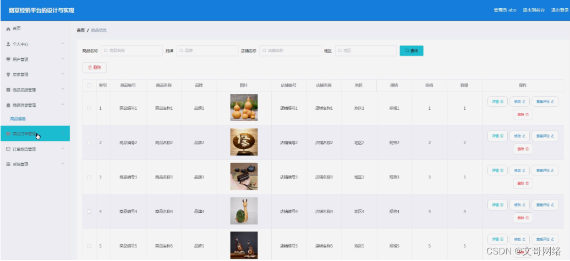
Task: Focus the 品牌 search field
Action: [207, 51]
